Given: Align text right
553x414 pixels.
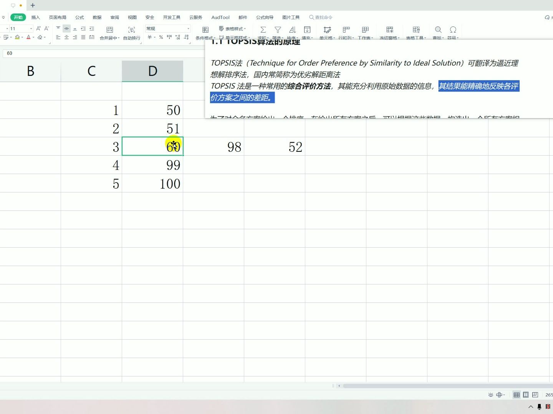Looking at the screenshot, I should coord(75,37).
